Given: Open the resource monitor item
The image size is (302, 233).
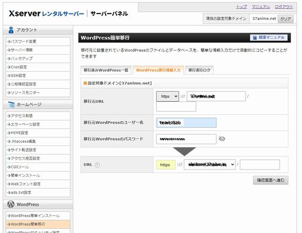Looking at the screenshot, I should (38, 92).
